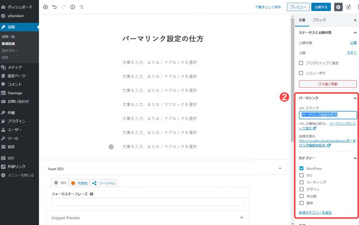359x225 pixels.
Task: Click the inline add block plus icon
Action: (111, 147)
